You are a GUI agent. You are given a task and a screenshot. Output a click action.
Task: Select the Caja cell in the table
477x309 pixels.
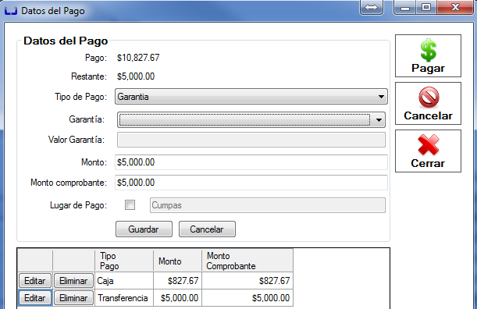(124, 280)
